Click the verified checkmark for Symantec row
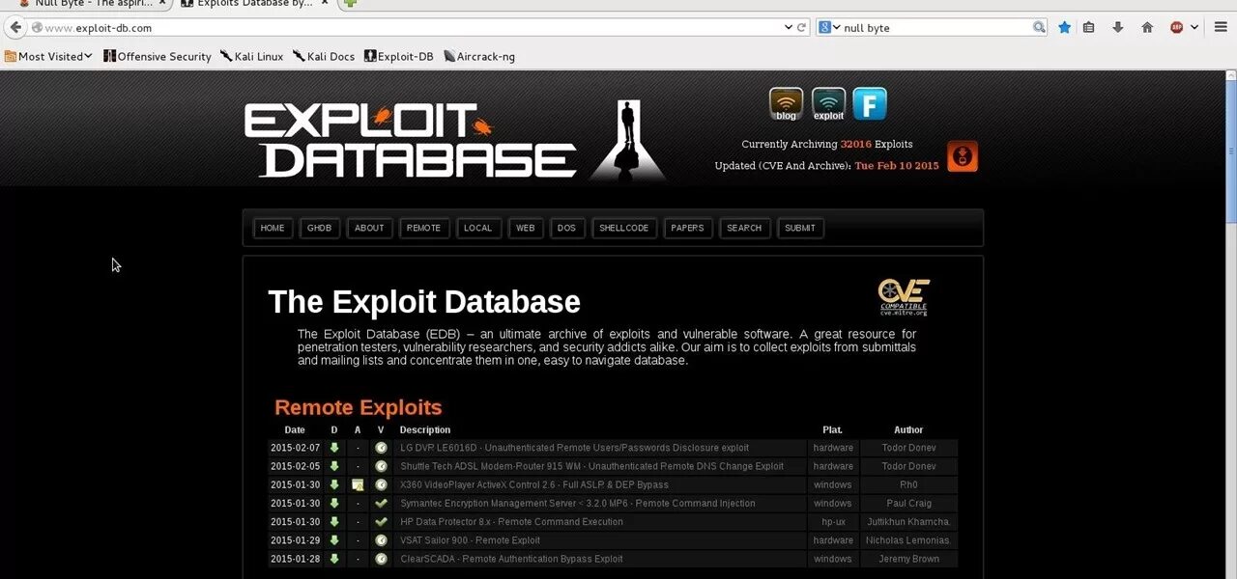 [381, 503]
